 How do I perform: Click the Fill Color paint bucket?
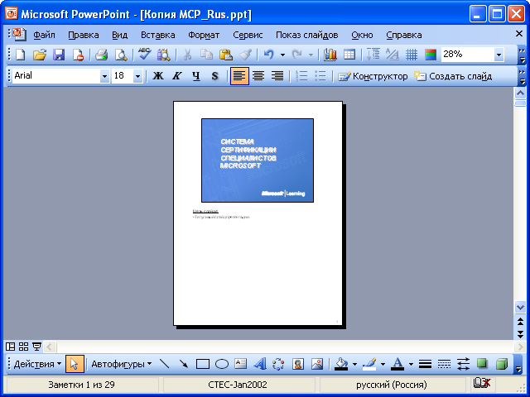341,364
